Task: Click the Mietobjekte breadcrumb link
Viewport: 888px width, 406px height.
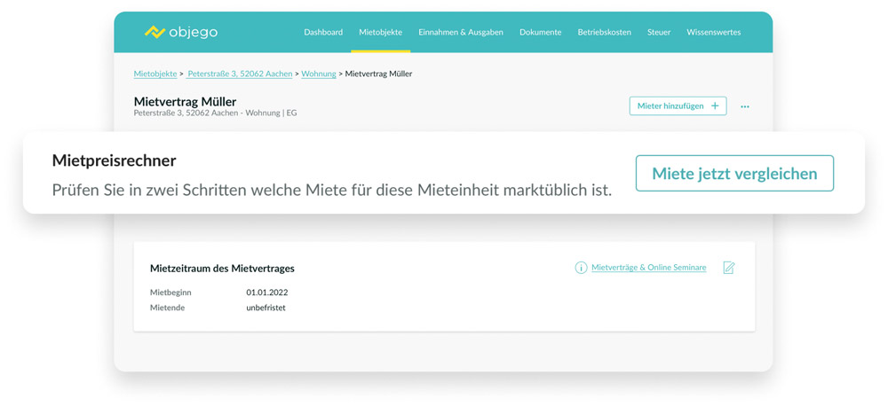Action: [155, 74]
